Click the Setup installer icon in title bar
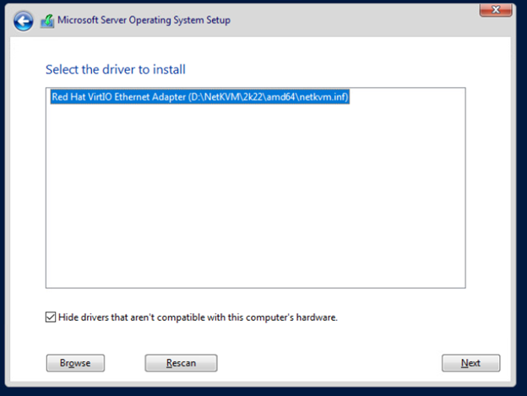 tap(47, 21)
